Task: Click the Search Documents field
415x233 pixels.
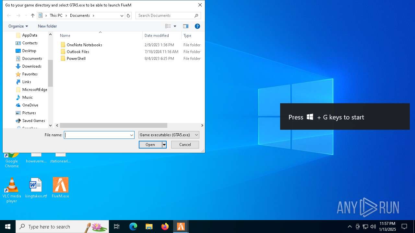Action: [165, 16]
